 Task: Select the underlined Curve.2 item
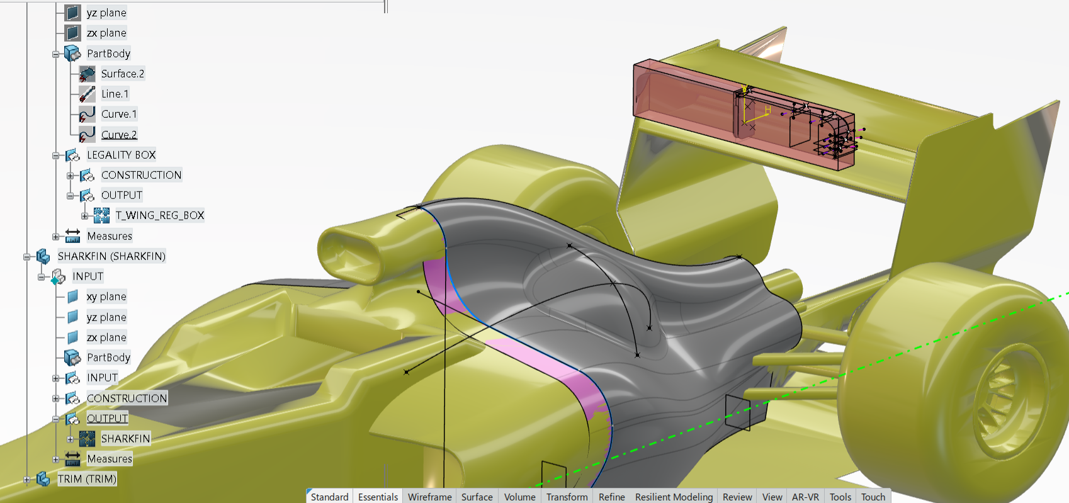click(x=119, y=134)
